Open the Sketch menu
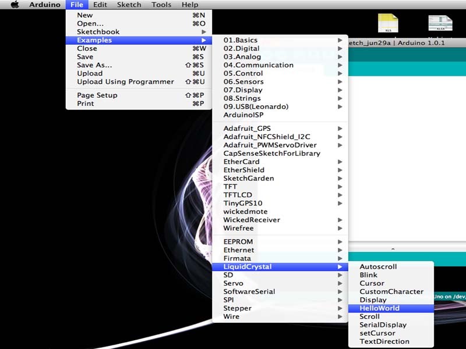 click(129, 5)
